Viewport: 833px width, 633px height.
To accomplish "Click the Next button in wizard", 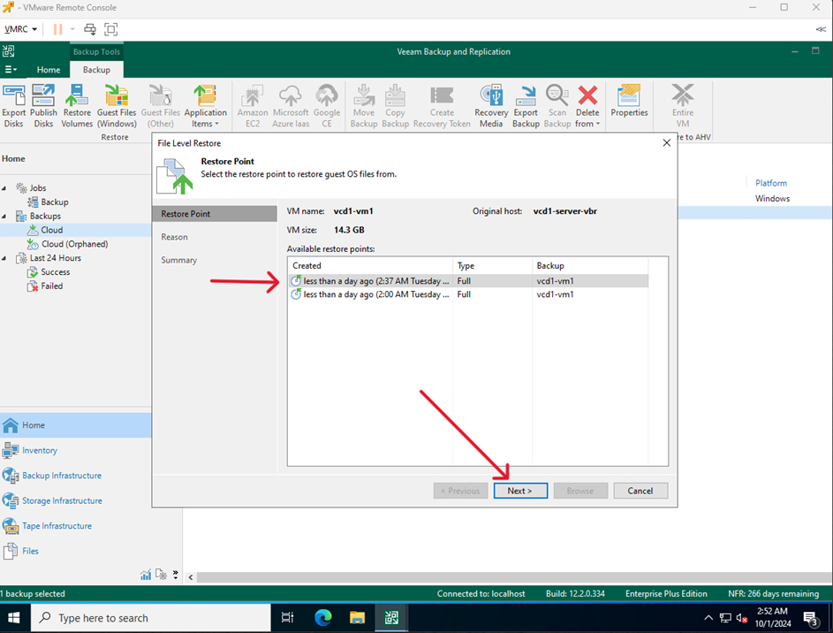I will (x=520, y=491).
